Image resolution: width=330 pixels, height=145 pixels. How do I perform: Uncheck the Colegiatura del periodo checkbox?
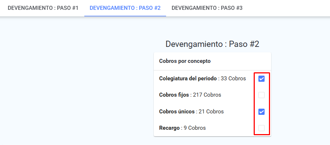point(261,79)
